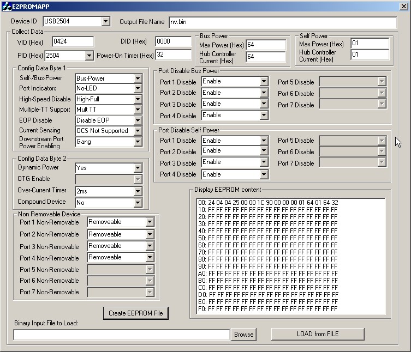The image size is (411, 352).
Task: Click the DID (Hex) input field
Action: (x=173, y=41)
